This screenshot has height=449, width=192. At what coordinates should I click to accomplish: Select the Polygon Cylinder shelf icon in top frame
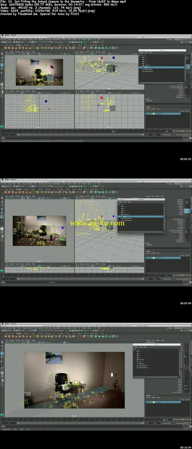pyautogui.click(x=12, y=48)
